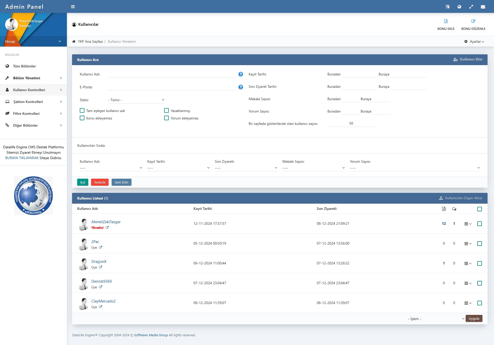Click the Konu Ekle document icon
Image resolution: width=494 pixels, height=345 pixels.
(446, 21)
